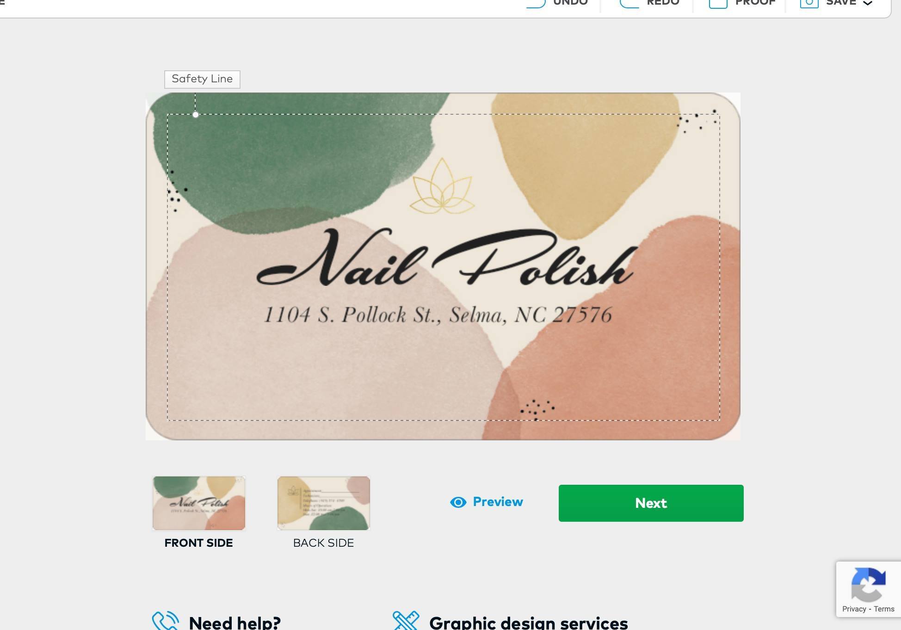Click the Redo icon in the toolbar

click(x=629, y=4)
